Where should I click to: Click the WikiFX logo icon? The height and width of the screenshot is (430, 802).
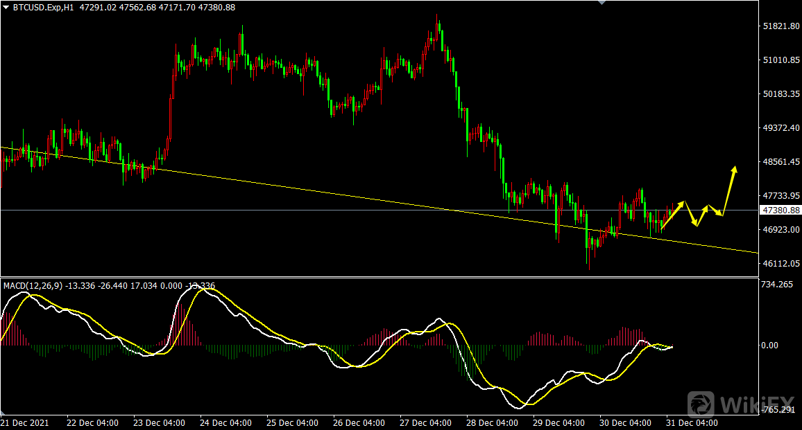tap(702, 404)
